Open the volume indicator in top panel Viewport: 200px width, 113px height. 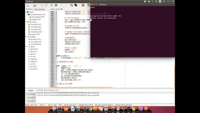click(x=164, y=1)
